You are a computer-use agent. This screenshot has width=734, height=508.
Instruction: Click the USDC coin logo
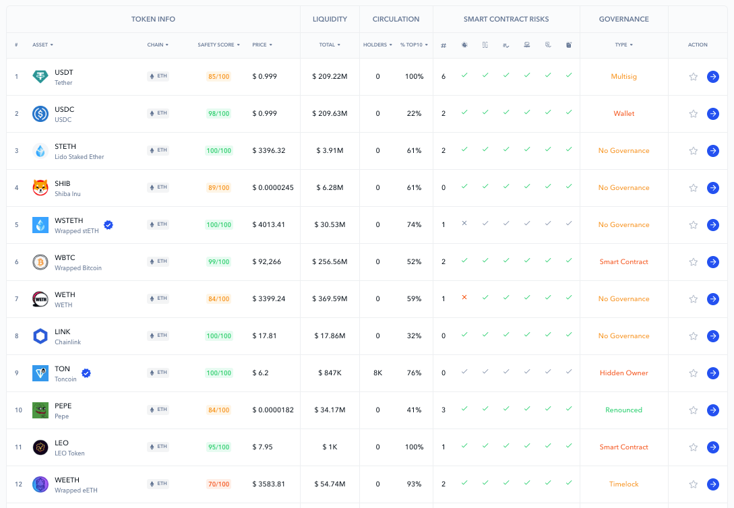(40, 114)
